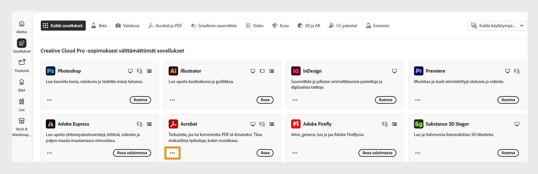Click Avaa button for Illustrator
The image size is (538, 174).
pos(265,100)
